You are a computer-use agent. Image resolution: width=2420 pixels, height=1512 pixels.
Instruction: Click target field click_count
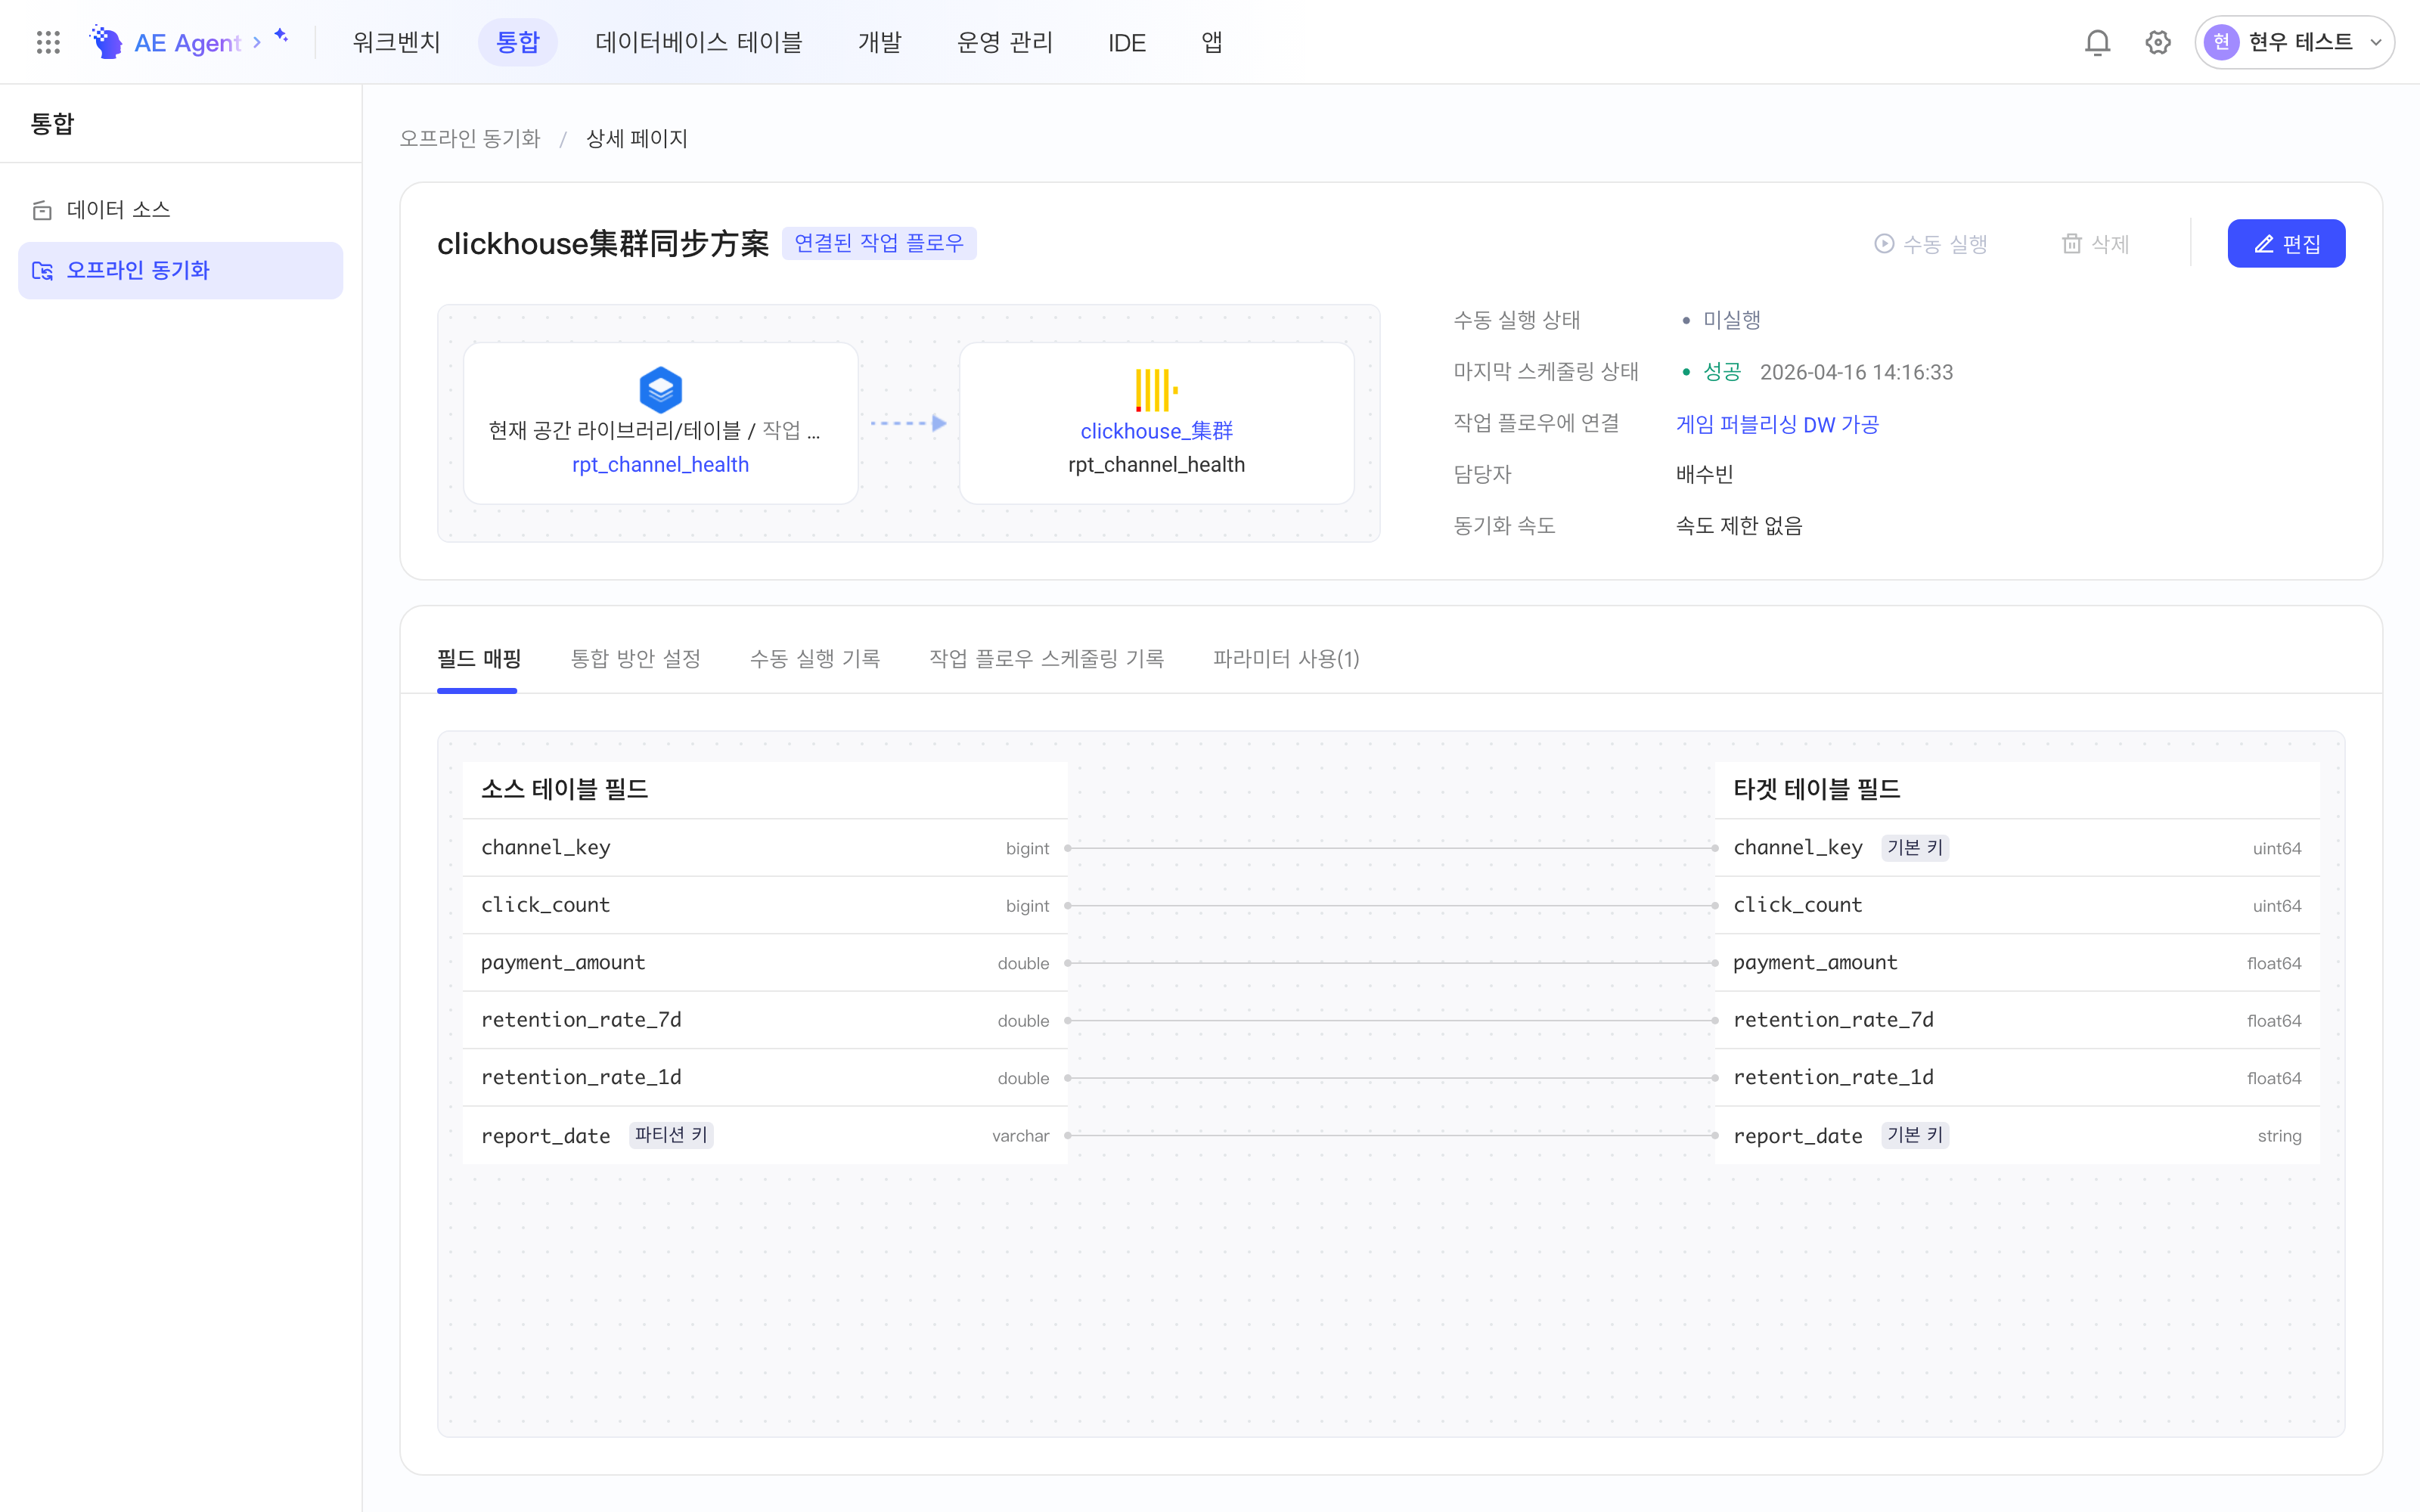(x=2017, y=905)
